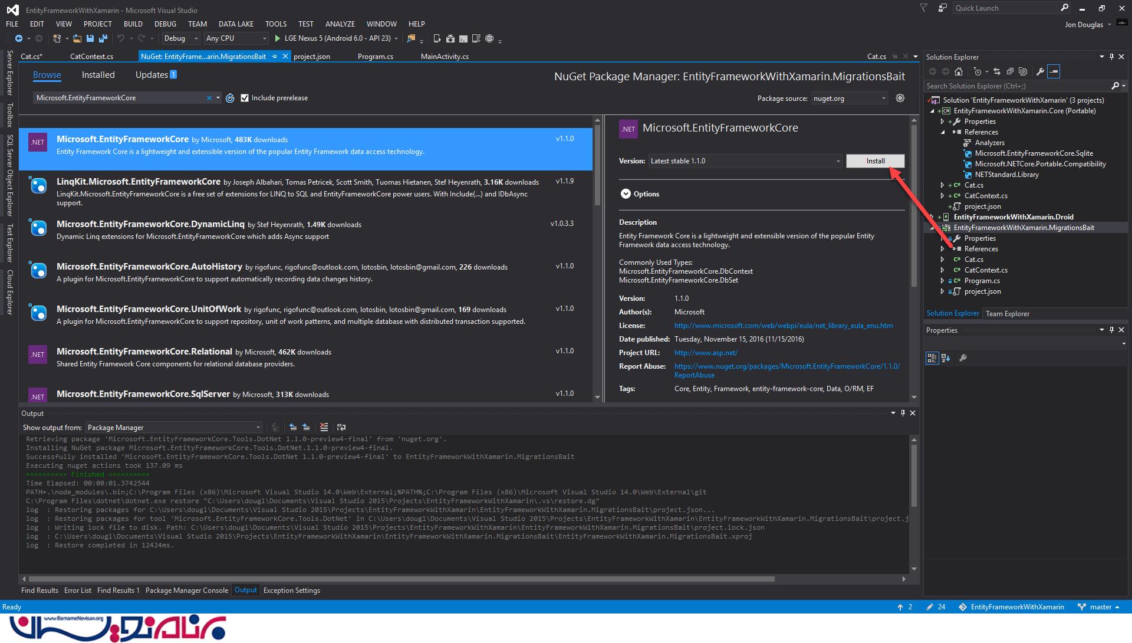Toggle Preview Selected Items button in Solution Explorer
1132x643 pixels.
coord(1054,71)
